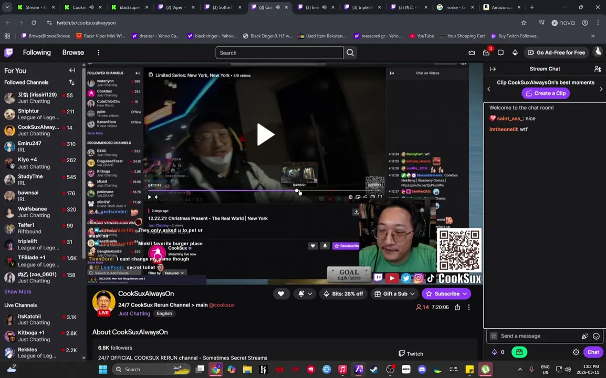Open the @cooksux link in title
This screenshot has height=378, width=606.
pos(222,305)
